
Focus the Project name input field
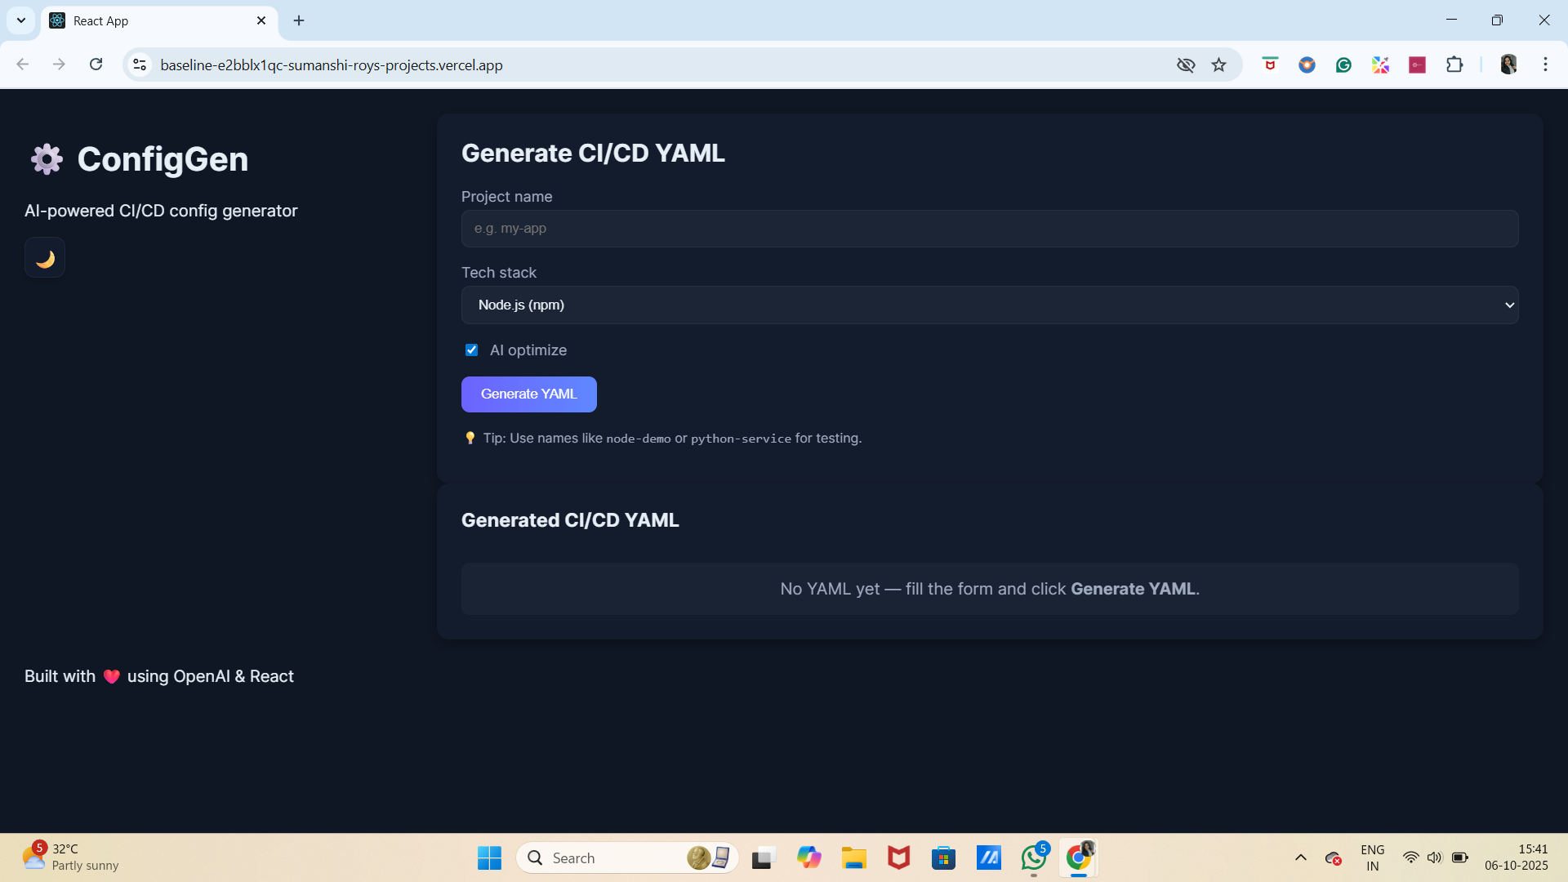(x=989, y=229)
